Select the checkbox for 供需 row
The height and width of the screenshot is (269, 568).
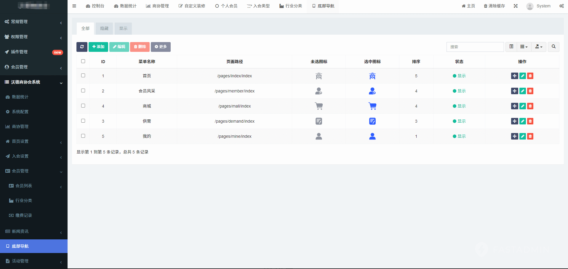tap(83, 121)
